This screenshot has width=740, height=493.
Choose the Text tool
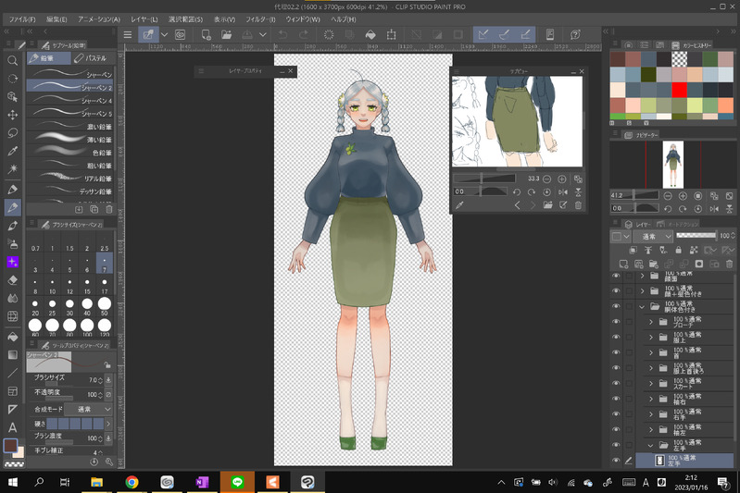(x=13, y=427)
